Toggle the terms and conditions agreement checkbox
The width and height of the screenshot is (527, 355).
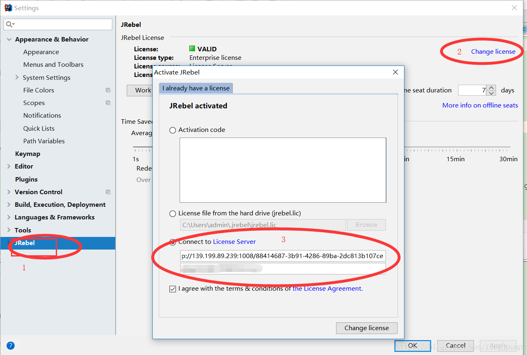point(173,289)
